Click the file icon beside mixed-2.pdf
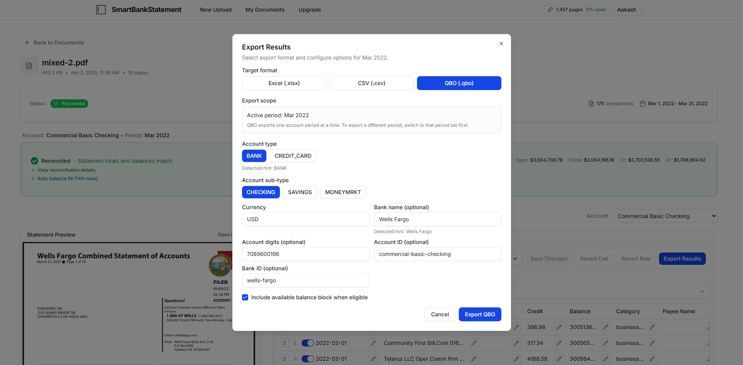743x365 pixels. pyautogui.click(x=29, y=65)
